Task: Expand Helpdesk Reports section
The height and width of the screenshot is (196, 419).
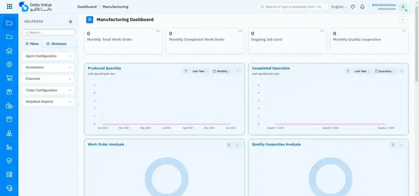Action: coord(48,101)
